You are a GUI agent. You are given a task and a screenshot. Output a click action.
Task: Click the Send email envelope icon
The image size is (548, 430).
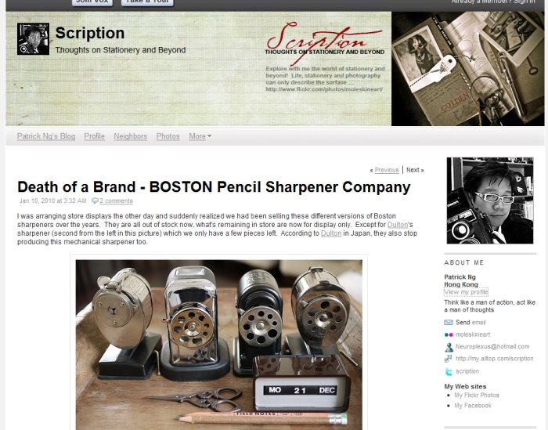(449, 323)
